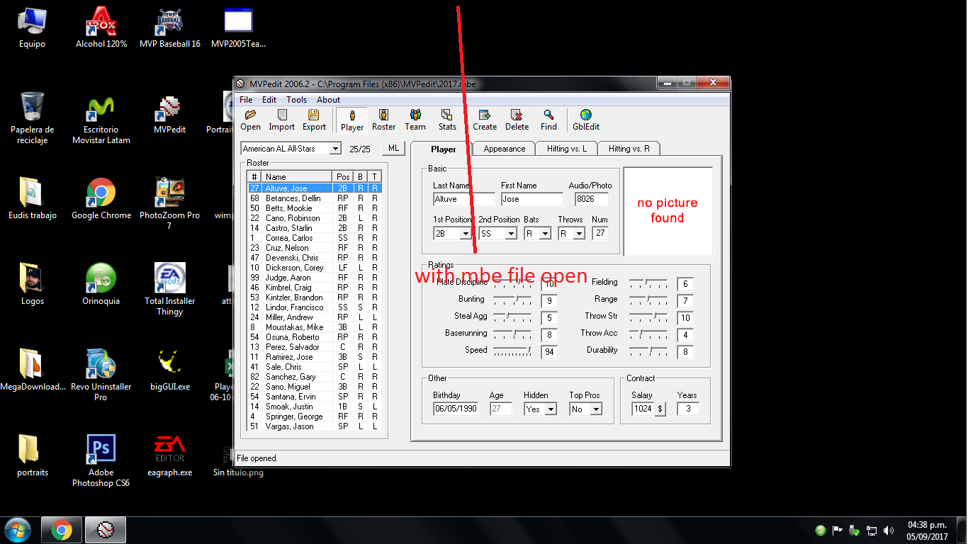The height and width of the screenshot is (544, 968).
Task: Switch to the Hitting vs. L tab
Action: (567, 149)
